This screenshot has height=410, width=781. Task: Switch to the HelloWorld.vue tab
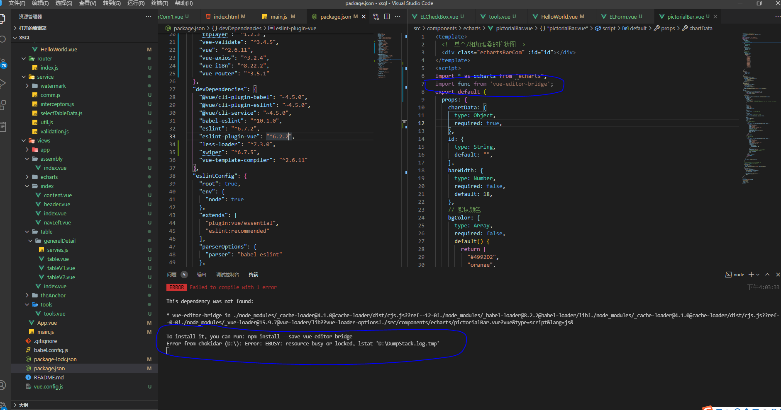coord(559,17)
